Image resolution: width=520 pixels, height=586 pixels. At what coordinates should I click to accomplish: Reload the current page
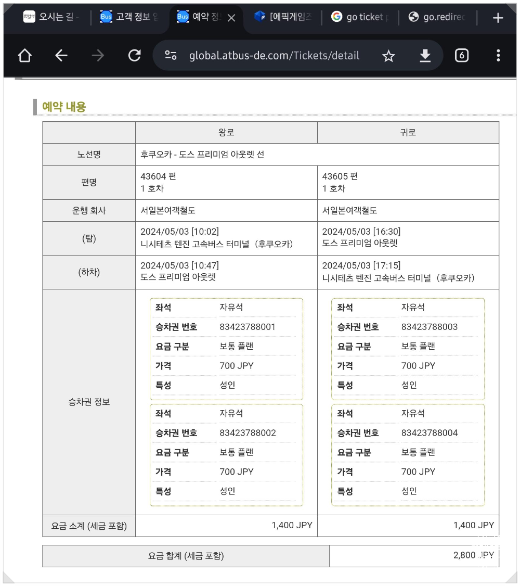[x=134, y=56]
